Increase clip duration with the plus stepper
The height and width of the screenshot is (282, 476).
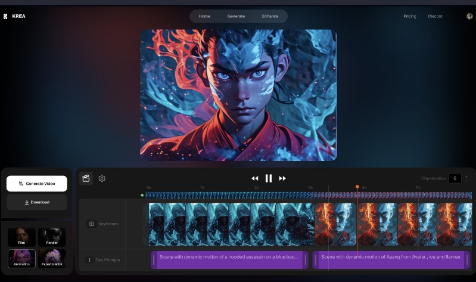[x=466, y=176]
